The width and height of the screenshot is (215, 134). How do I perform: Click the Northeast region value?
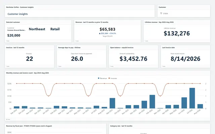[x=37, y=29]
